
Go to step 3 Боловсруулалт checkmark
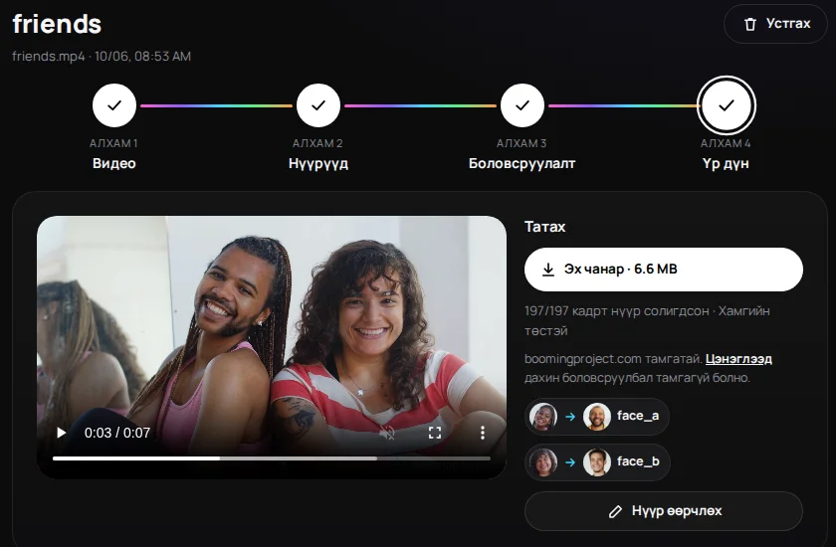coord(522,105)
